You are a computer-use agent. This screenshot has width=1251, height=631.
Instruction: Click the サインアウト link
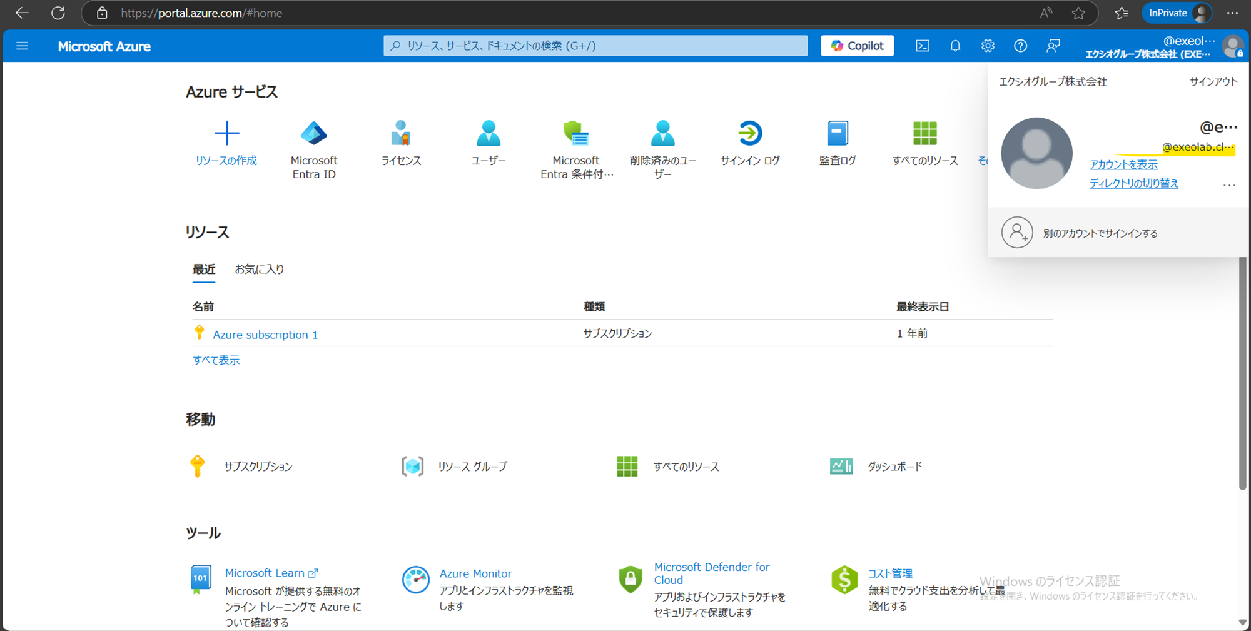(1213, 82)
